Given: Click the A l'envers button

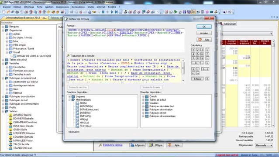Looking at the screenshot, I should click(x=138, y=145).
